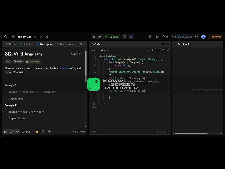Click the description scrollbar down arrow
The width and height of the screenshot is (225, 169).
click(x=86, y=127)
